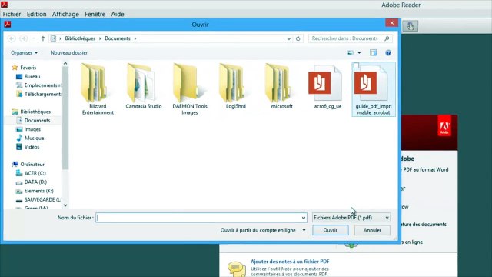Select the LogiShrd folder
492x277 pixels.
click(236, 86)
